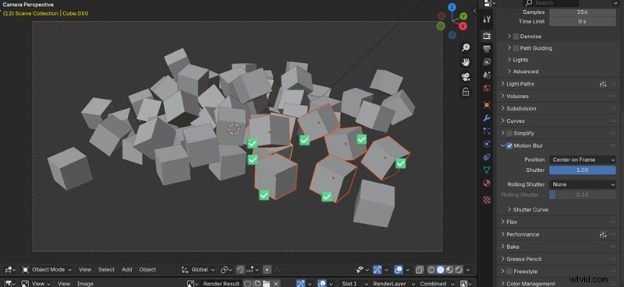Click the pan view hand icon
This screenshot has height=287, width=624.
(465, 62)
